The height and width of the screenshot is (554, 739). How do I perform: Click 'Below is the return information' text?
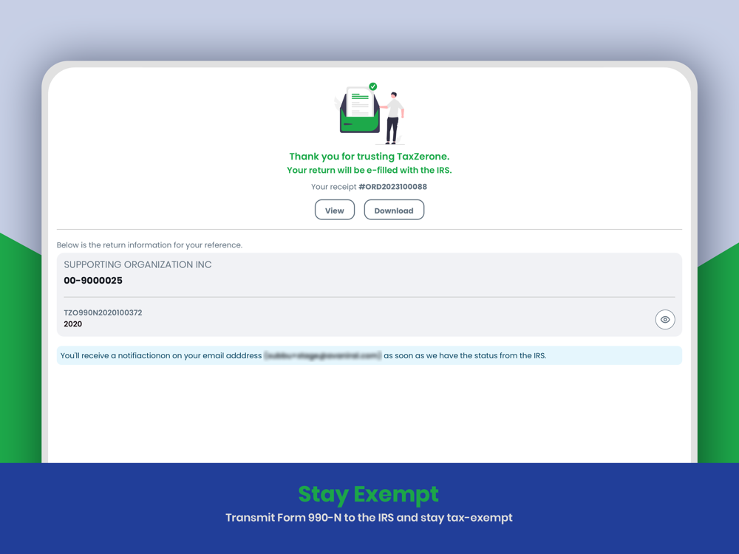pyautogui.click(x=149, y=245)
